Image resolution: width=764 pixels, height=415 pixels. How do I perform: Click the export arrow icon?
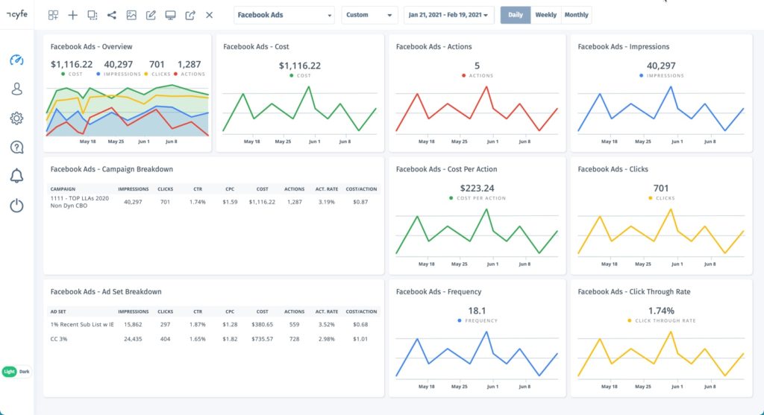190,15
